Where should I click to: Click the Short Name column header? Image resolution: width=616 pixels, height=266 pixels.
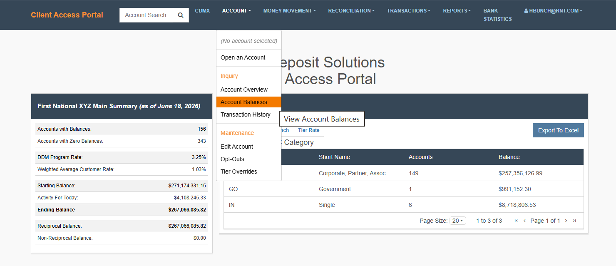334,157
